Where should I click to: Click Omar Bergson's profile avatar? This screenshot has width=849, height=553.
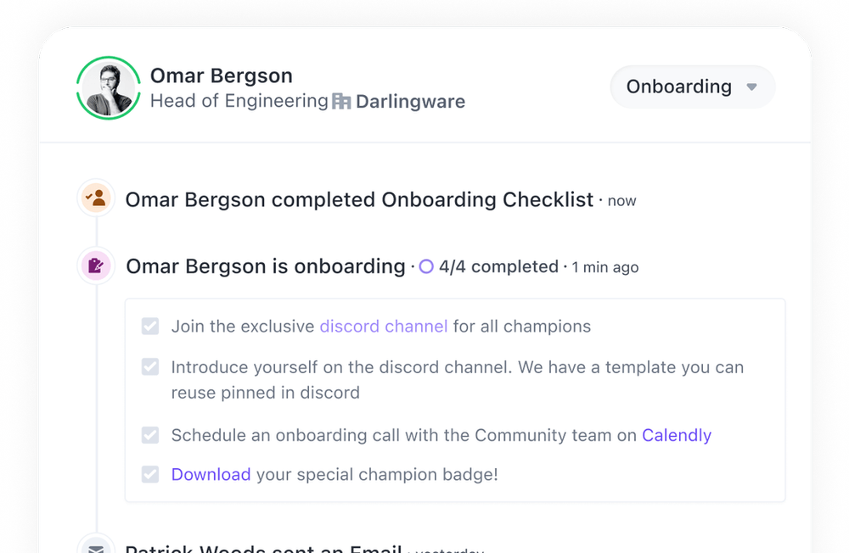coord(109,88)
